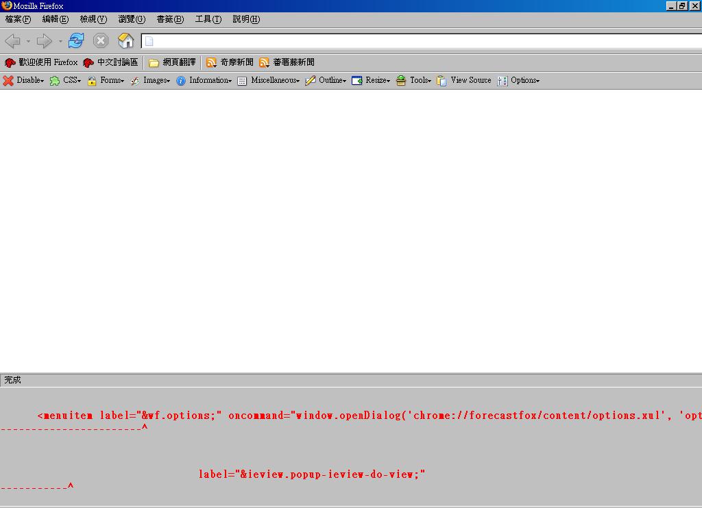
Task: Open Forward button history dropdown arrow
Action: (x=60, y=41)
